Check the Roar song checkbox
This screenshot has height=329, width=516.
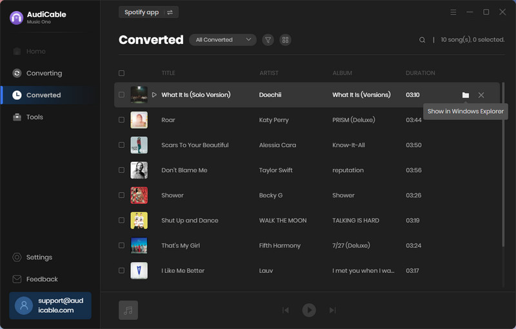pyautogui.click(x=121, y=120)
